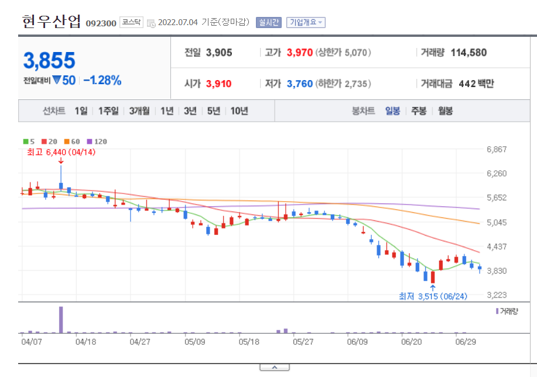Click the 거래대금 value 442 백만
This screenshot has width=537, height=377.
pyautogui.click(x=476, y=84)
